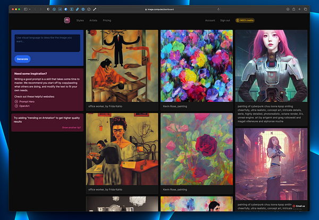Show downloads from the toolbar icon
Screen dimensions: 319x220
288,10
